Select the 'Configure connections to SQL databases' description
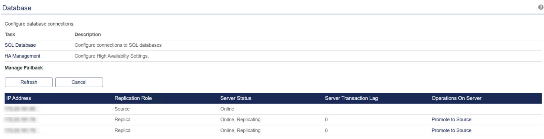This screenshot has height=139, width=544. 118,45
